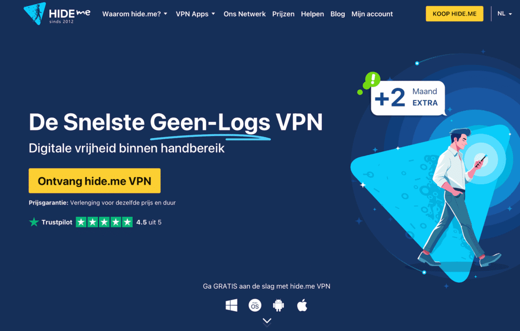Click the scroll-down chevron arrow
This screenshot has height=331, width=520.
pos(267,321)
